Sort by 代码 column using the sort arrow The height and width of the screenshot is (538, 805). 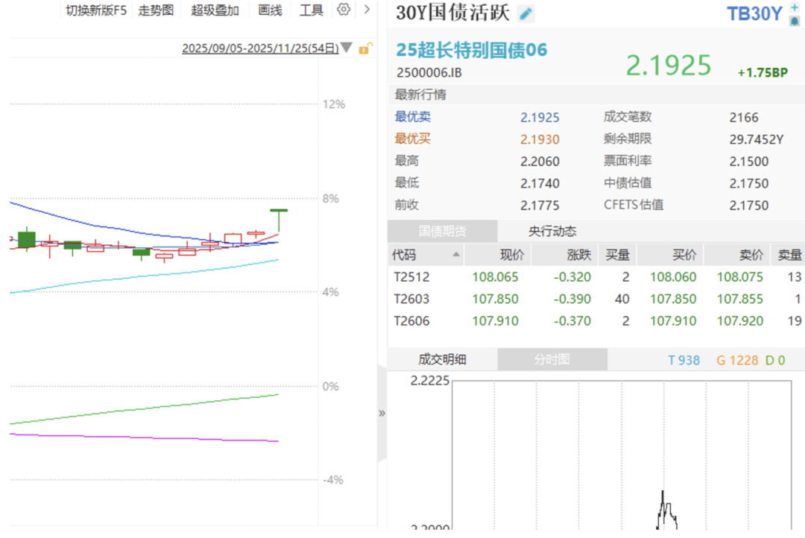click(x=456, y=256)
